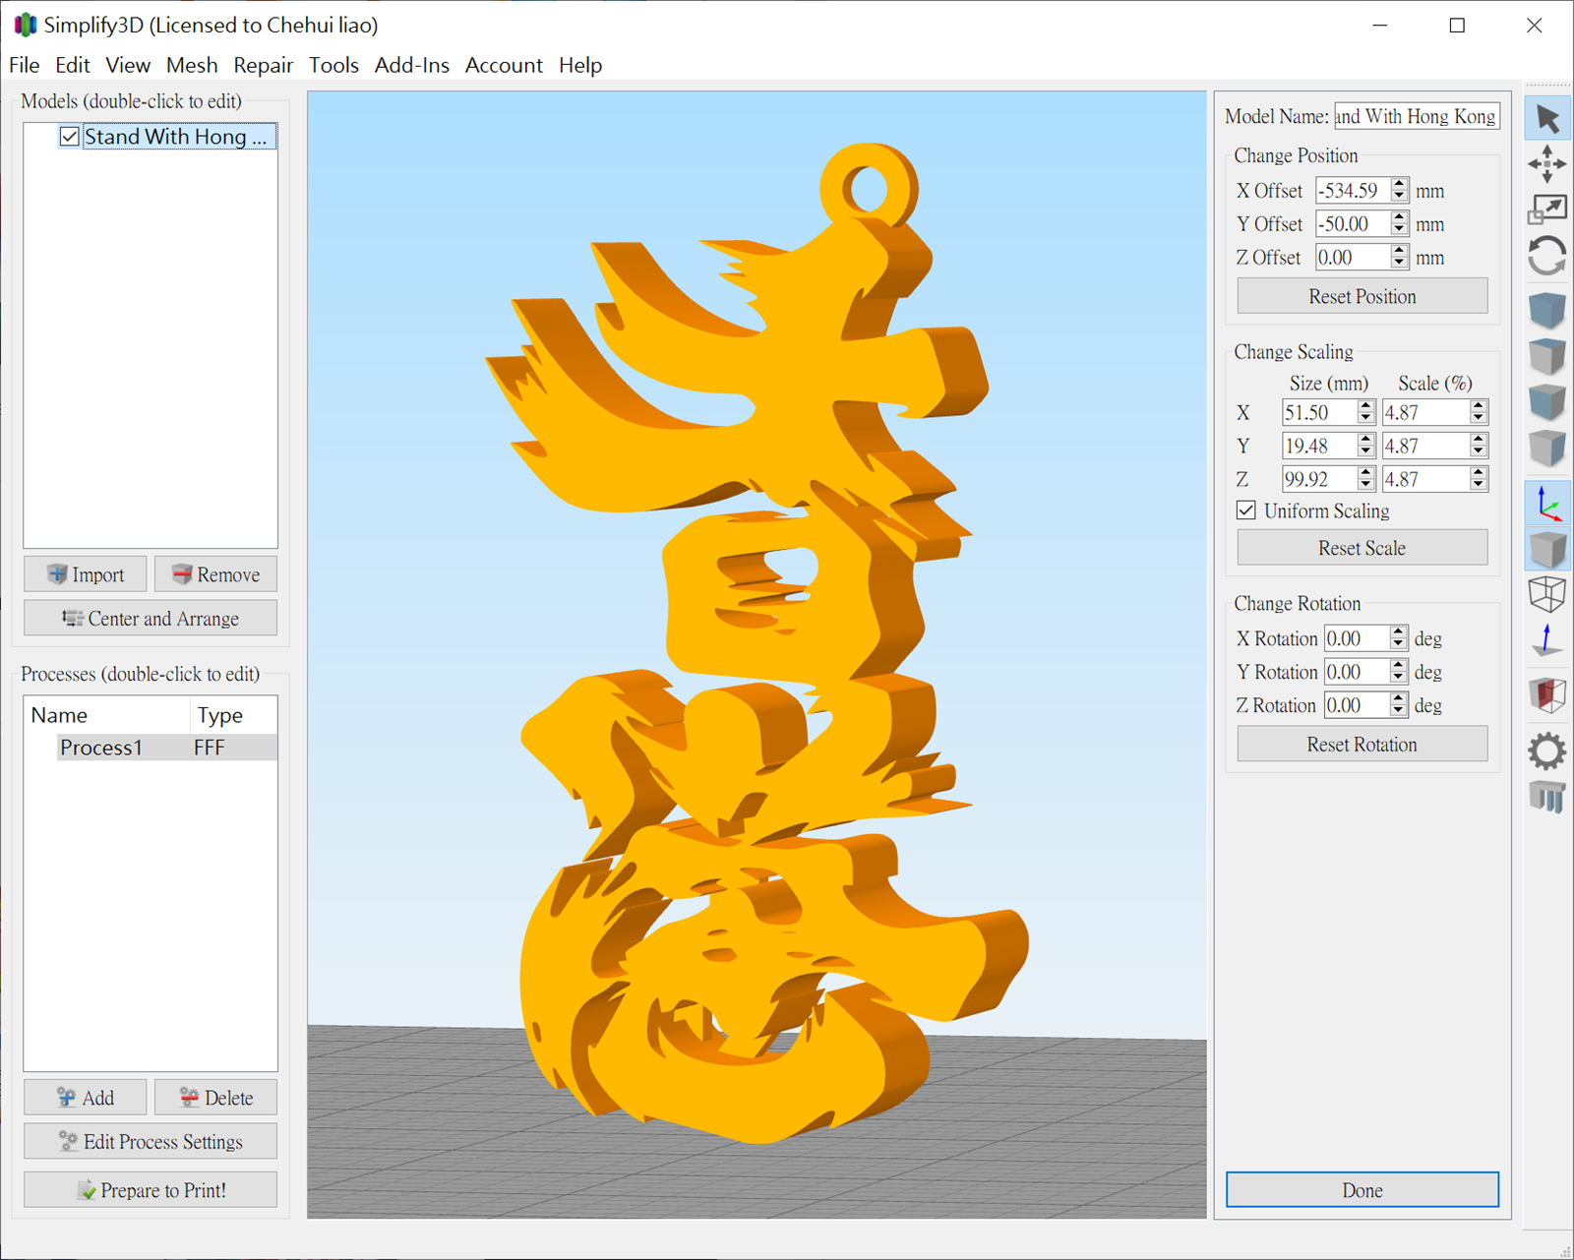1574x1260 pixels.
Task: Click the Prepare to Print! button
Action: [151, 1190]
